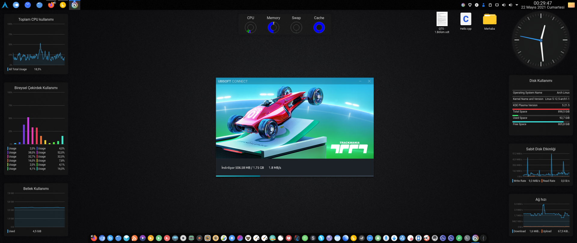
Task: Open the cassette tape icon in dock
Action: pyautogui.click(x=191, y=238)
